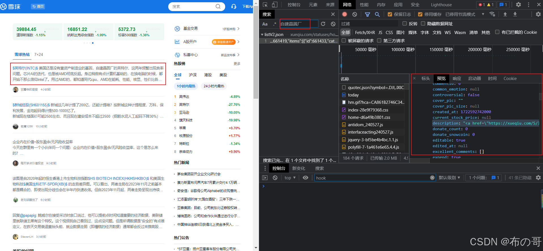Open console settings gear icon

pos(538,178)
